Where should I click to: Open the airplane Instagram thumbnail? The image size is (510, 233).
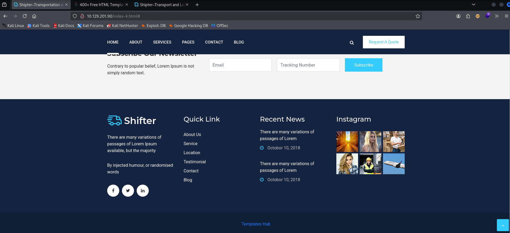[393, 164]
